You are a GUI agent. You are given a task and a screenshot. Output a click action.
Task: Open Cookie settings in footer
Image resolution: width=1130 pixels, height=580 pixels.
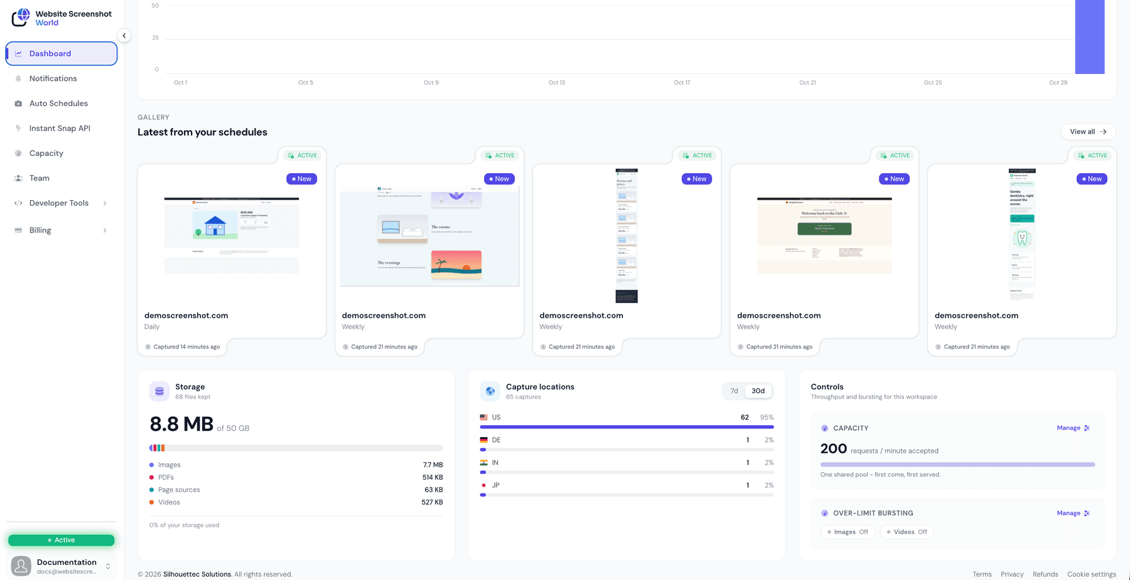pos(1092,574)
